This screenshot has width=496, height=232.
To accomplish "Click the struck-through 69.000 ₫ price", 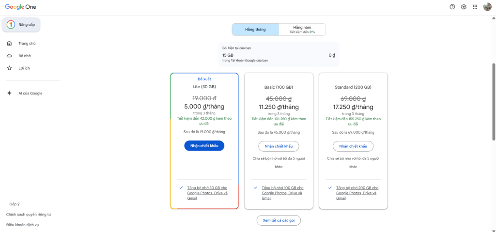I will 353,99.
